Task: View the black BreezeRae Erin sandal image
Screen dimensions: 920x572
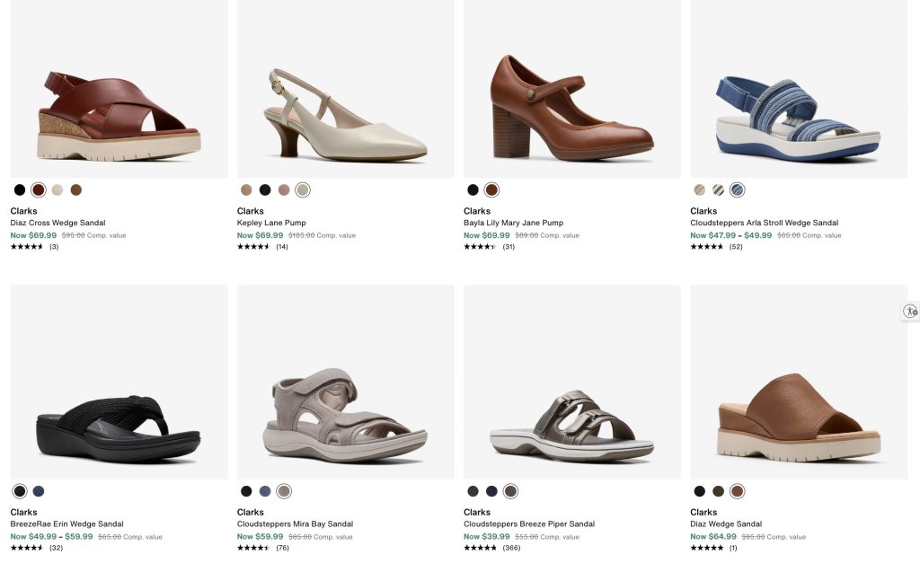Action: point(119,382)
